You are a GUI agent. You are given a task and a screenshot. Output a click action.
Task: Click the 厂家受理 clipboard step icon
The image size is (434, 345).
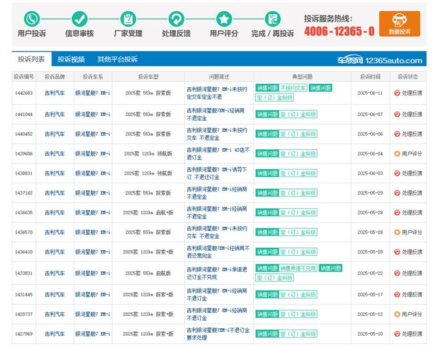(128, 19)
